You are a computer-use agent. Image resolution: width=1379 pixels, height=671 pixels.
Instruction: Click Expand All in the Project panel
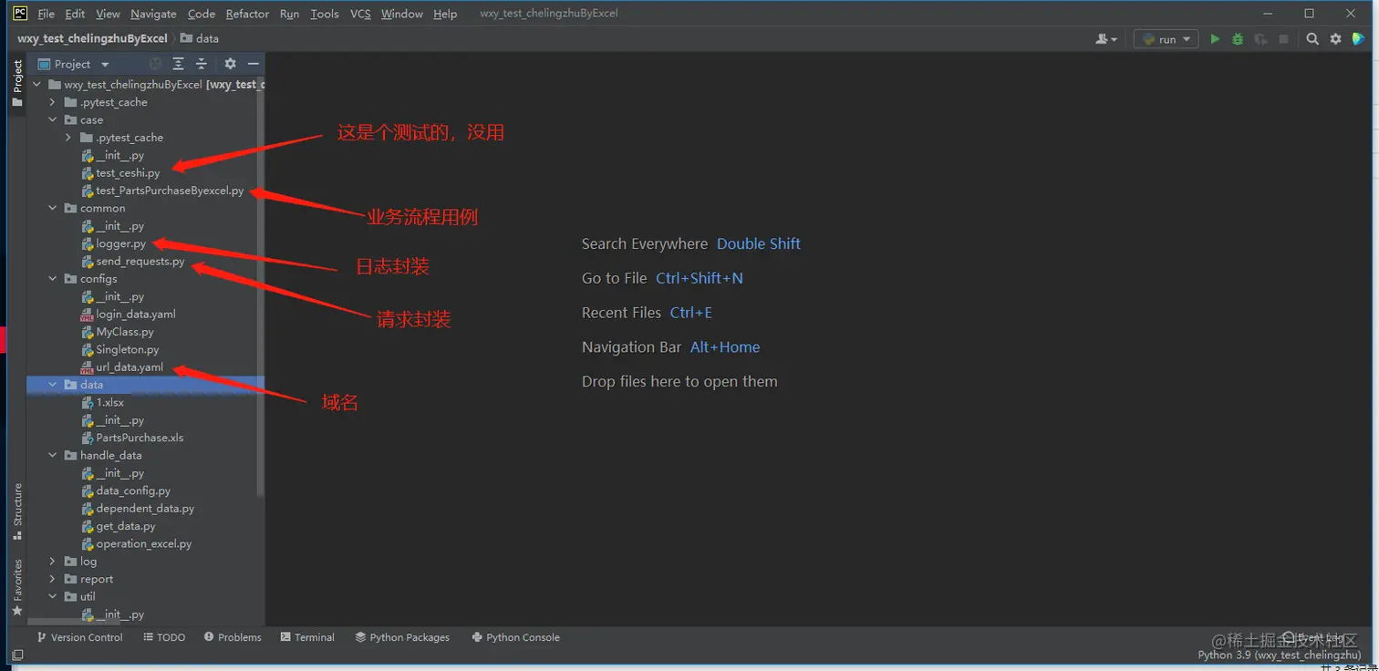pyautogui.click(x=178, y=64)
